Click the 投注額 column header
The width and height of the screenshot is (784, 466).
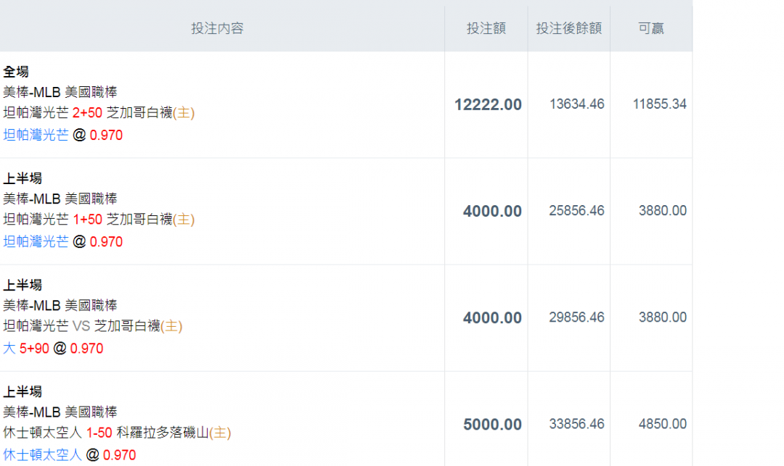click(486, 28)
